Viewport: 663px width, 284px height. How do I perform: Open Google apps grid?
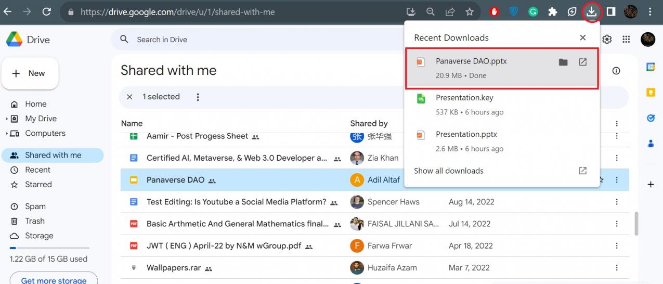(626, 40)
